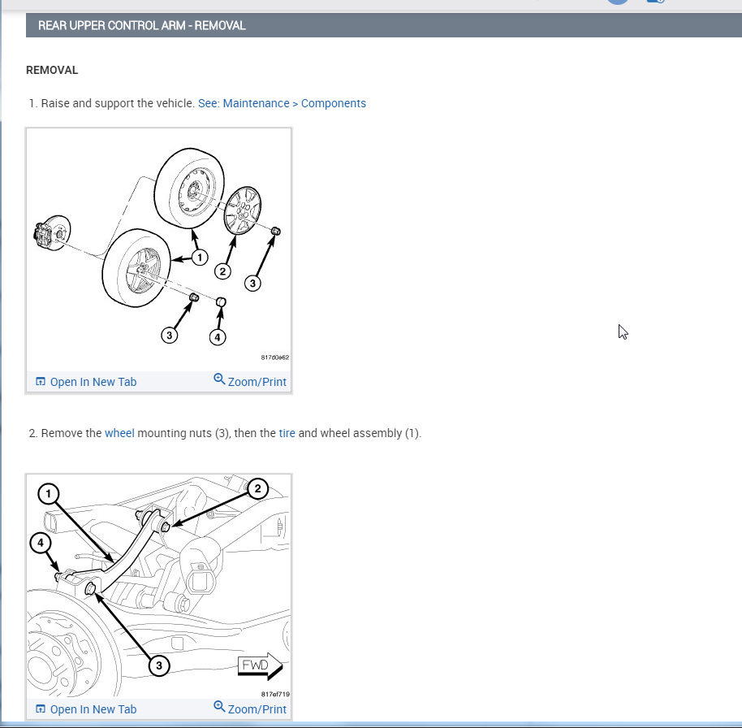Open the Maintenance > Components link
Viewport: 742px width, 728px height.
click(x=282, y=103)
